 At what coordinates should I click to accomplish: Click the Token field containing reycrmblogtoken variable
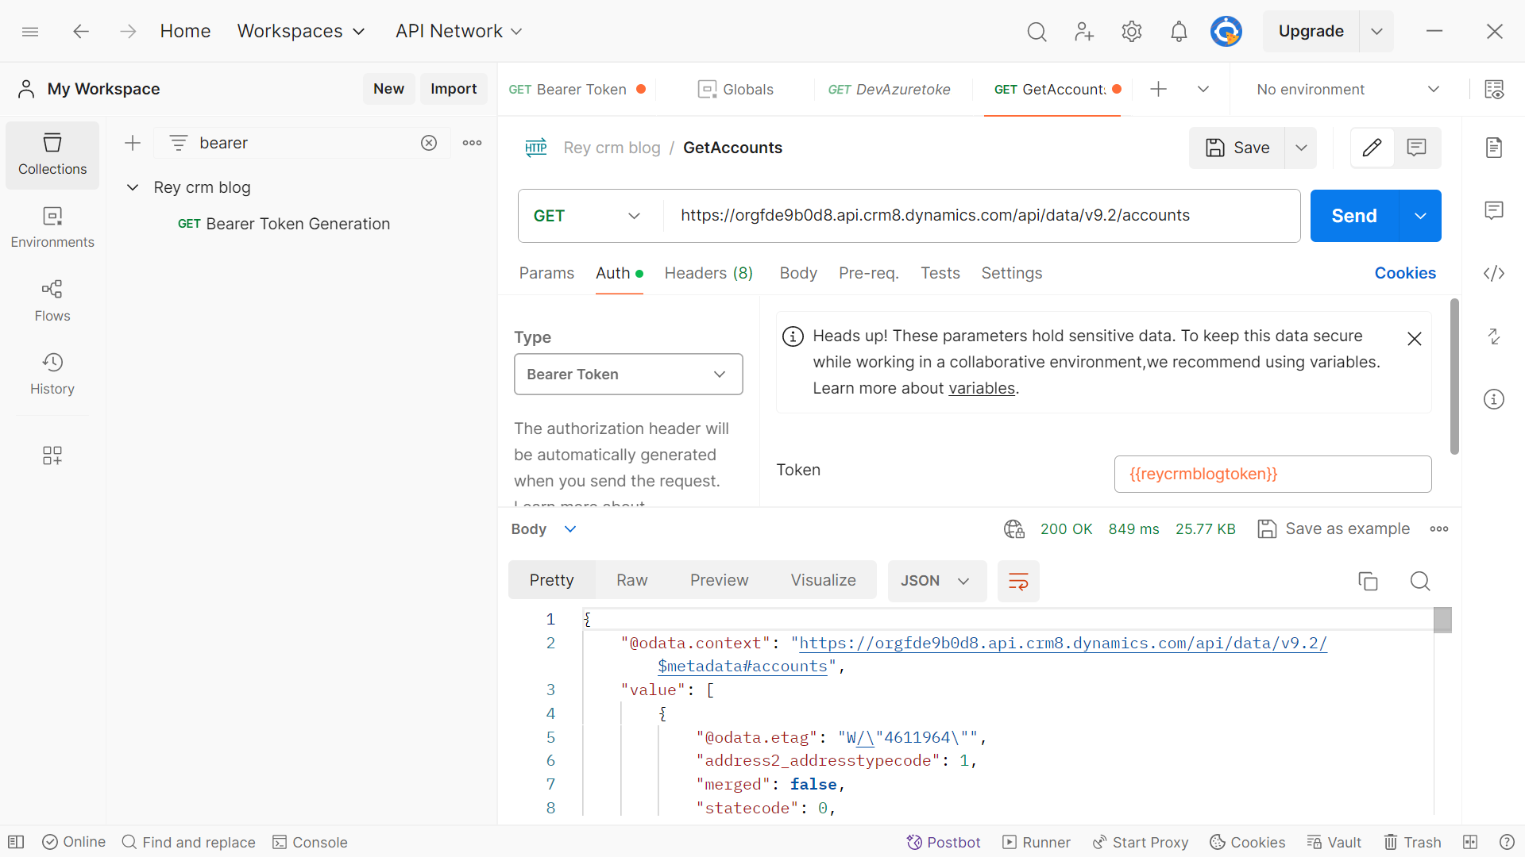tap(1272, 474)
